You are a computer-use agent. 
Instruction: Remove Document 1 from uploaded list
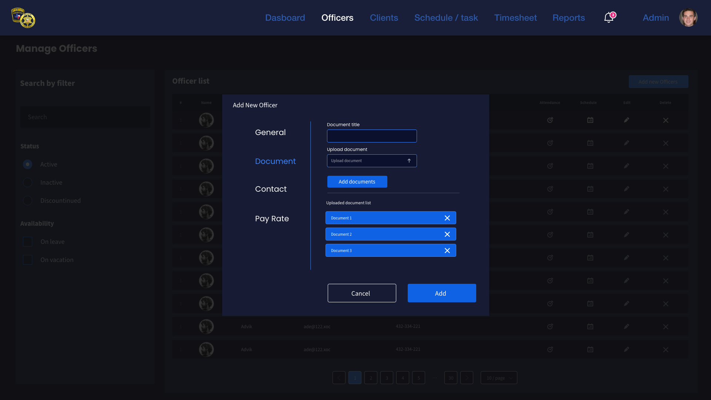(447, 218)
